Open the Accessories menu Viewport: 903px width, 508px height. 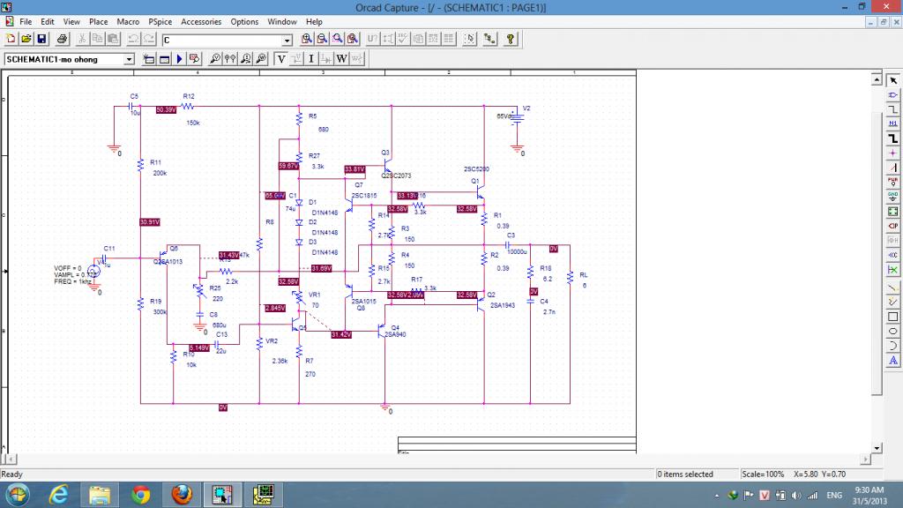[201, 21]
